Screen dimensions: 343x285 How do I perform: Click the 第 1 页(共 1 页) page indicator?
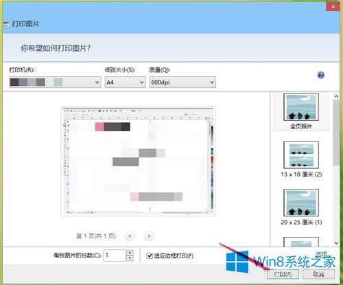(x=96, y=236)
